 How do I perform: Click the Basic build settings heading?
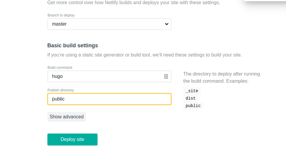(72, 46)
